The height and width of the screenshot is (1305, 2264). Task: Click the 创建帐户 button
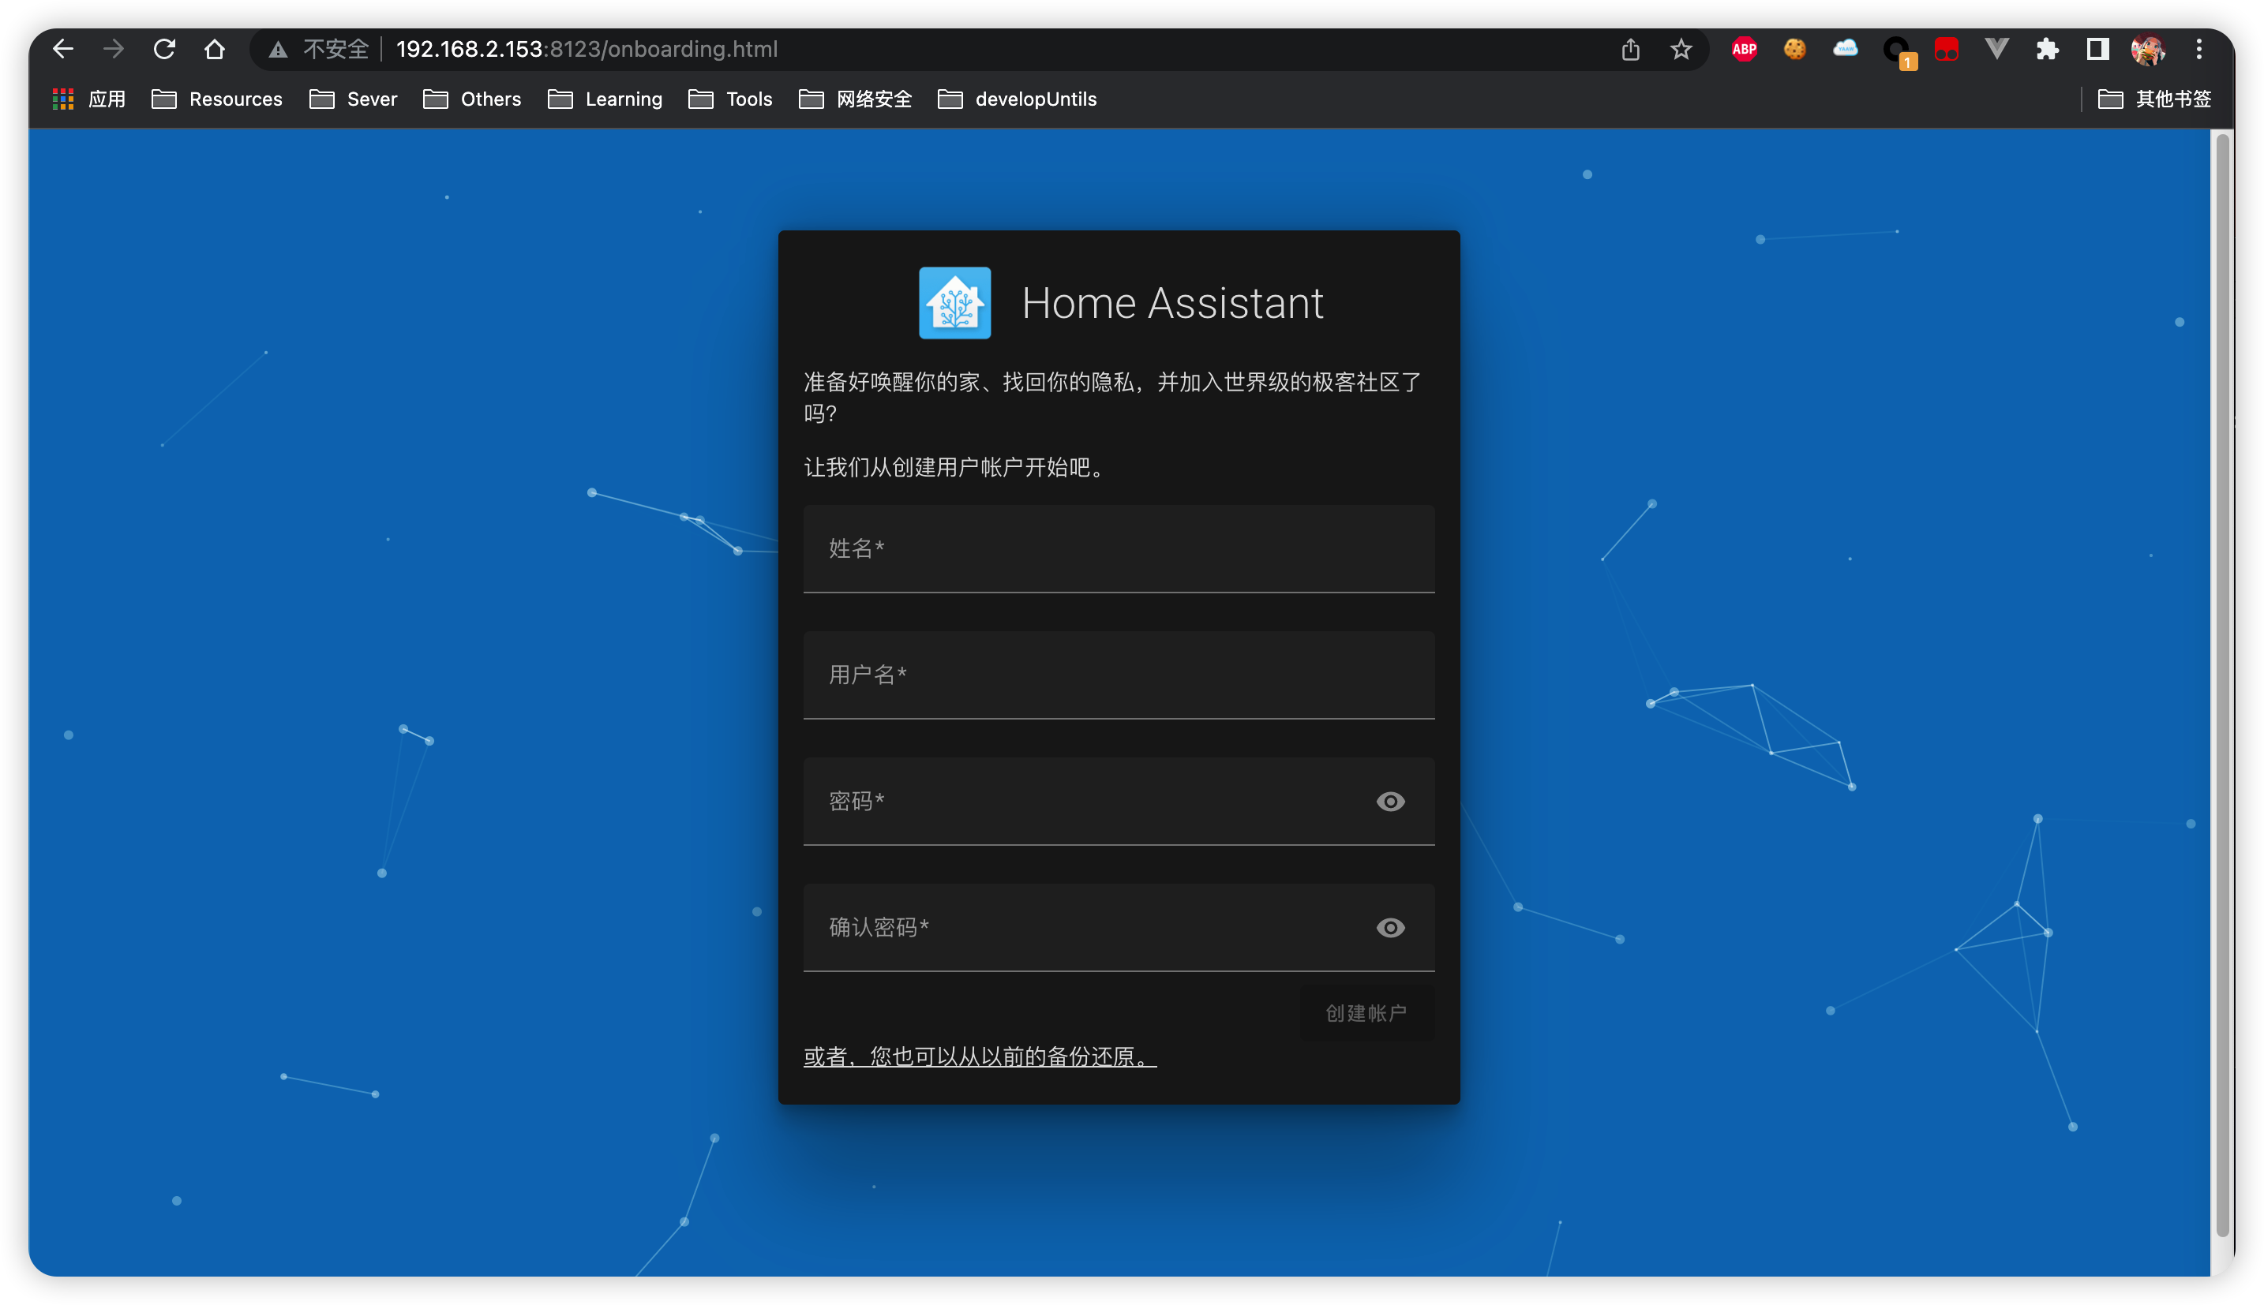[1365, 1013]
